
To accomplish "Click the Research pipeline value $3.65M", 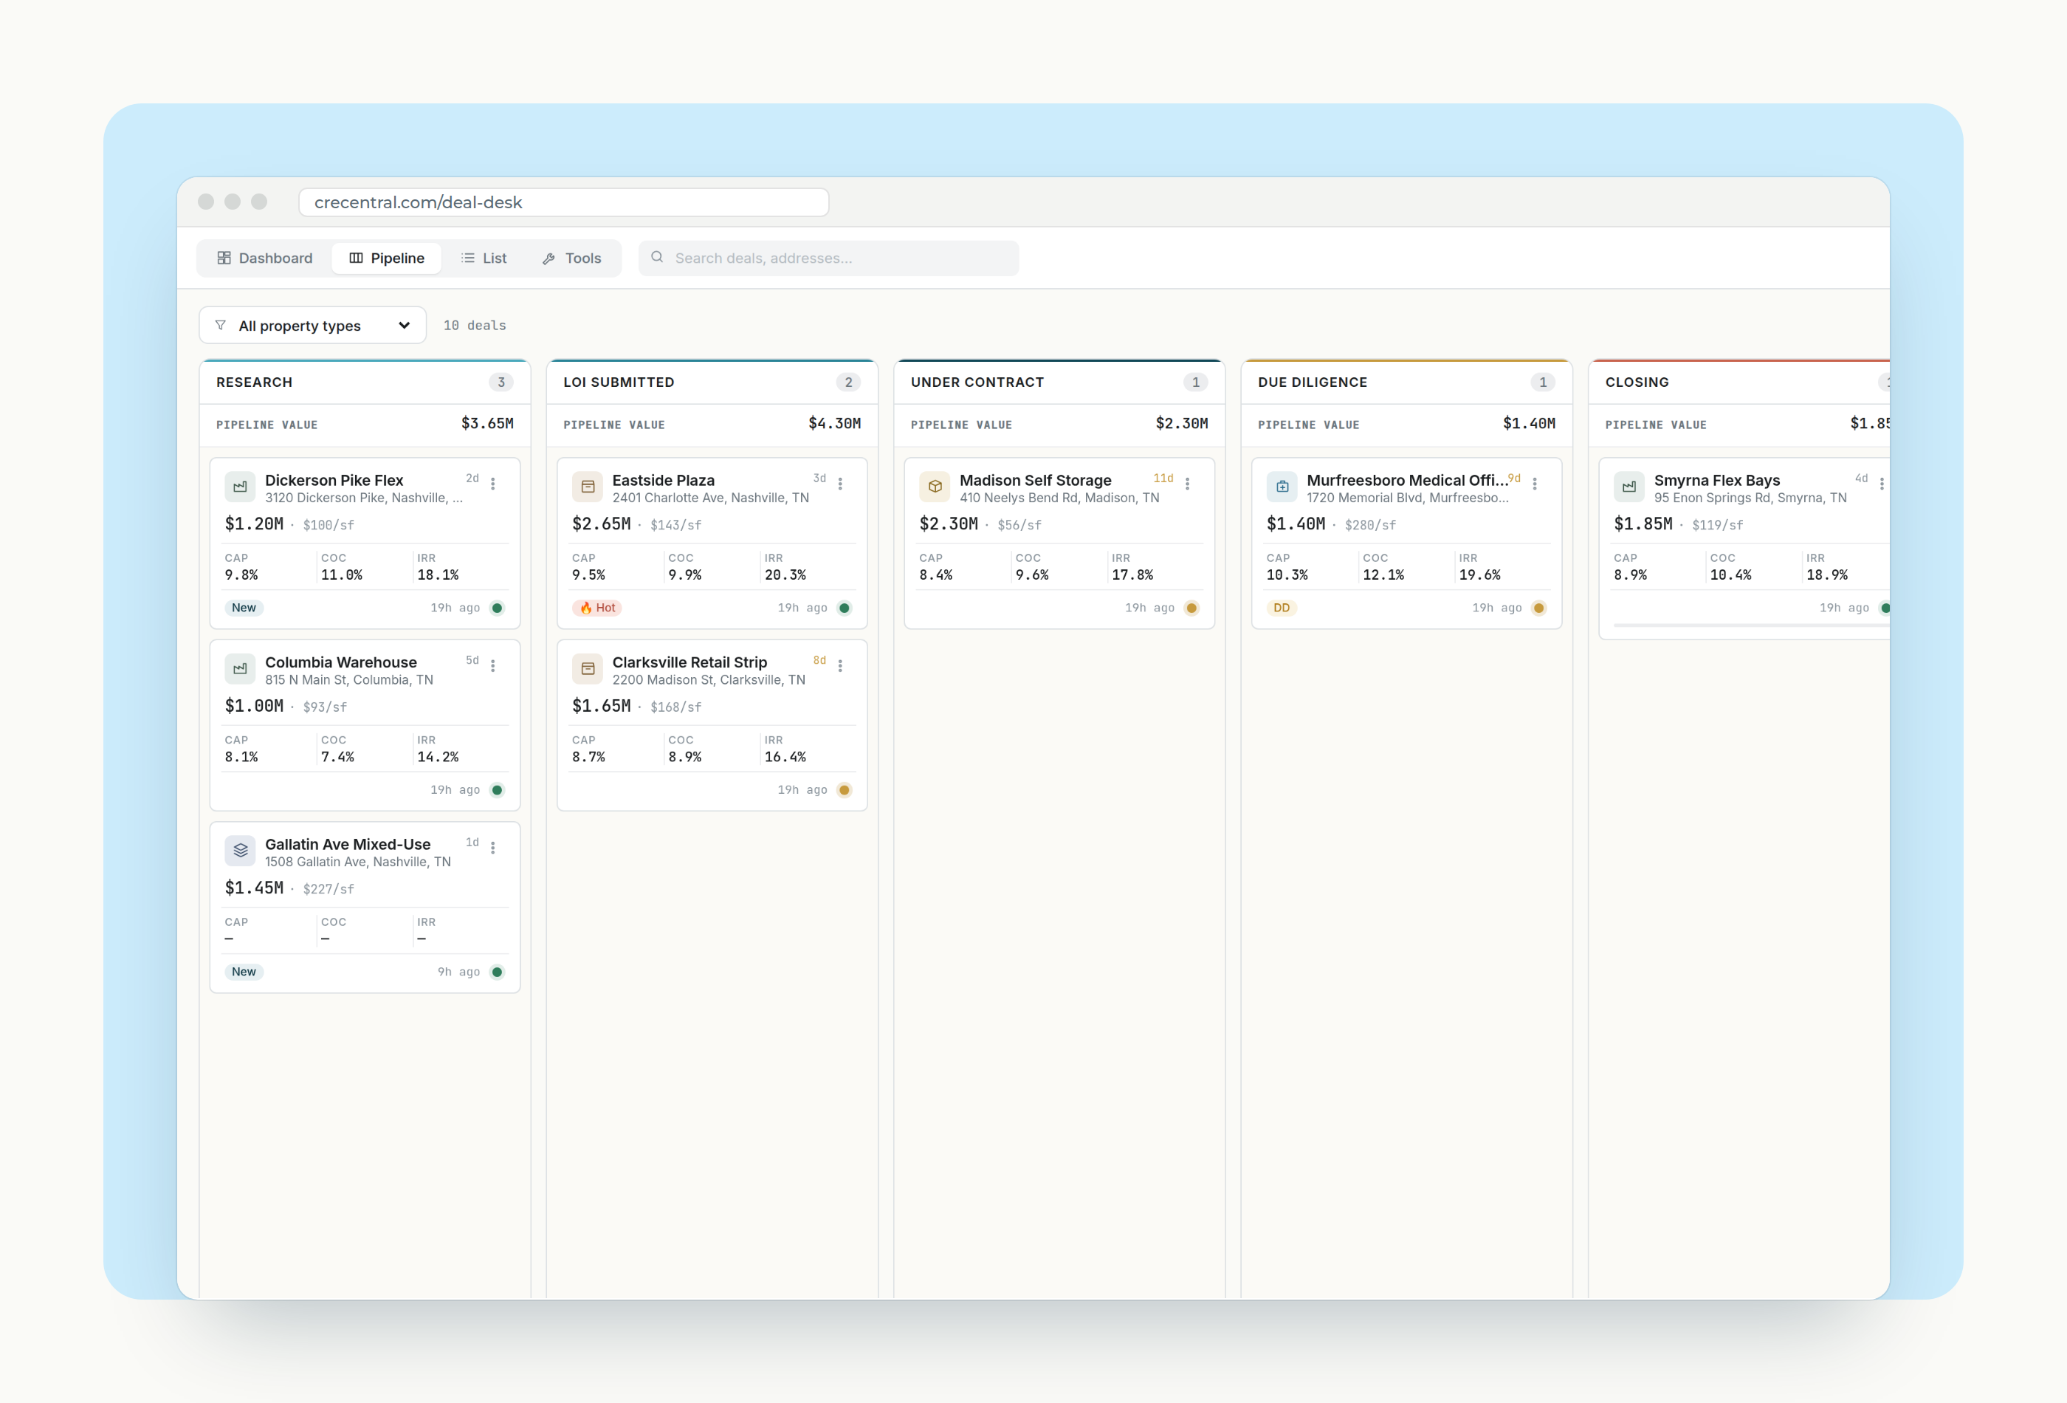I will [487, 423].
